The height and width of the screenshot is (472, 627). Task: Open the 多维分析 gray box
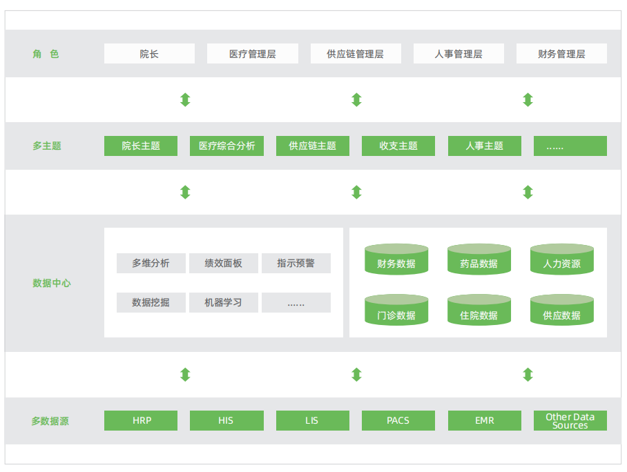(x=151, y=263)
